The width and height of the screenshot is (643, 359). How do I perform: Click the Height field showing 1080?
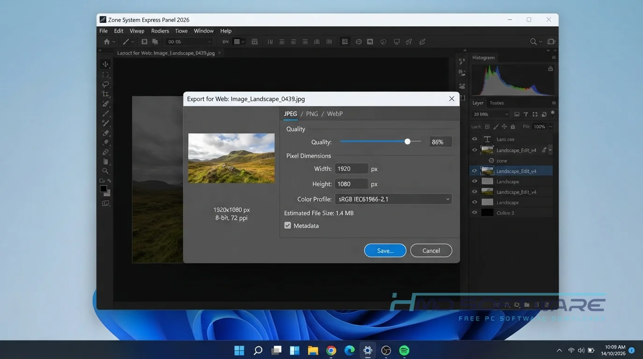click(351, 184)
